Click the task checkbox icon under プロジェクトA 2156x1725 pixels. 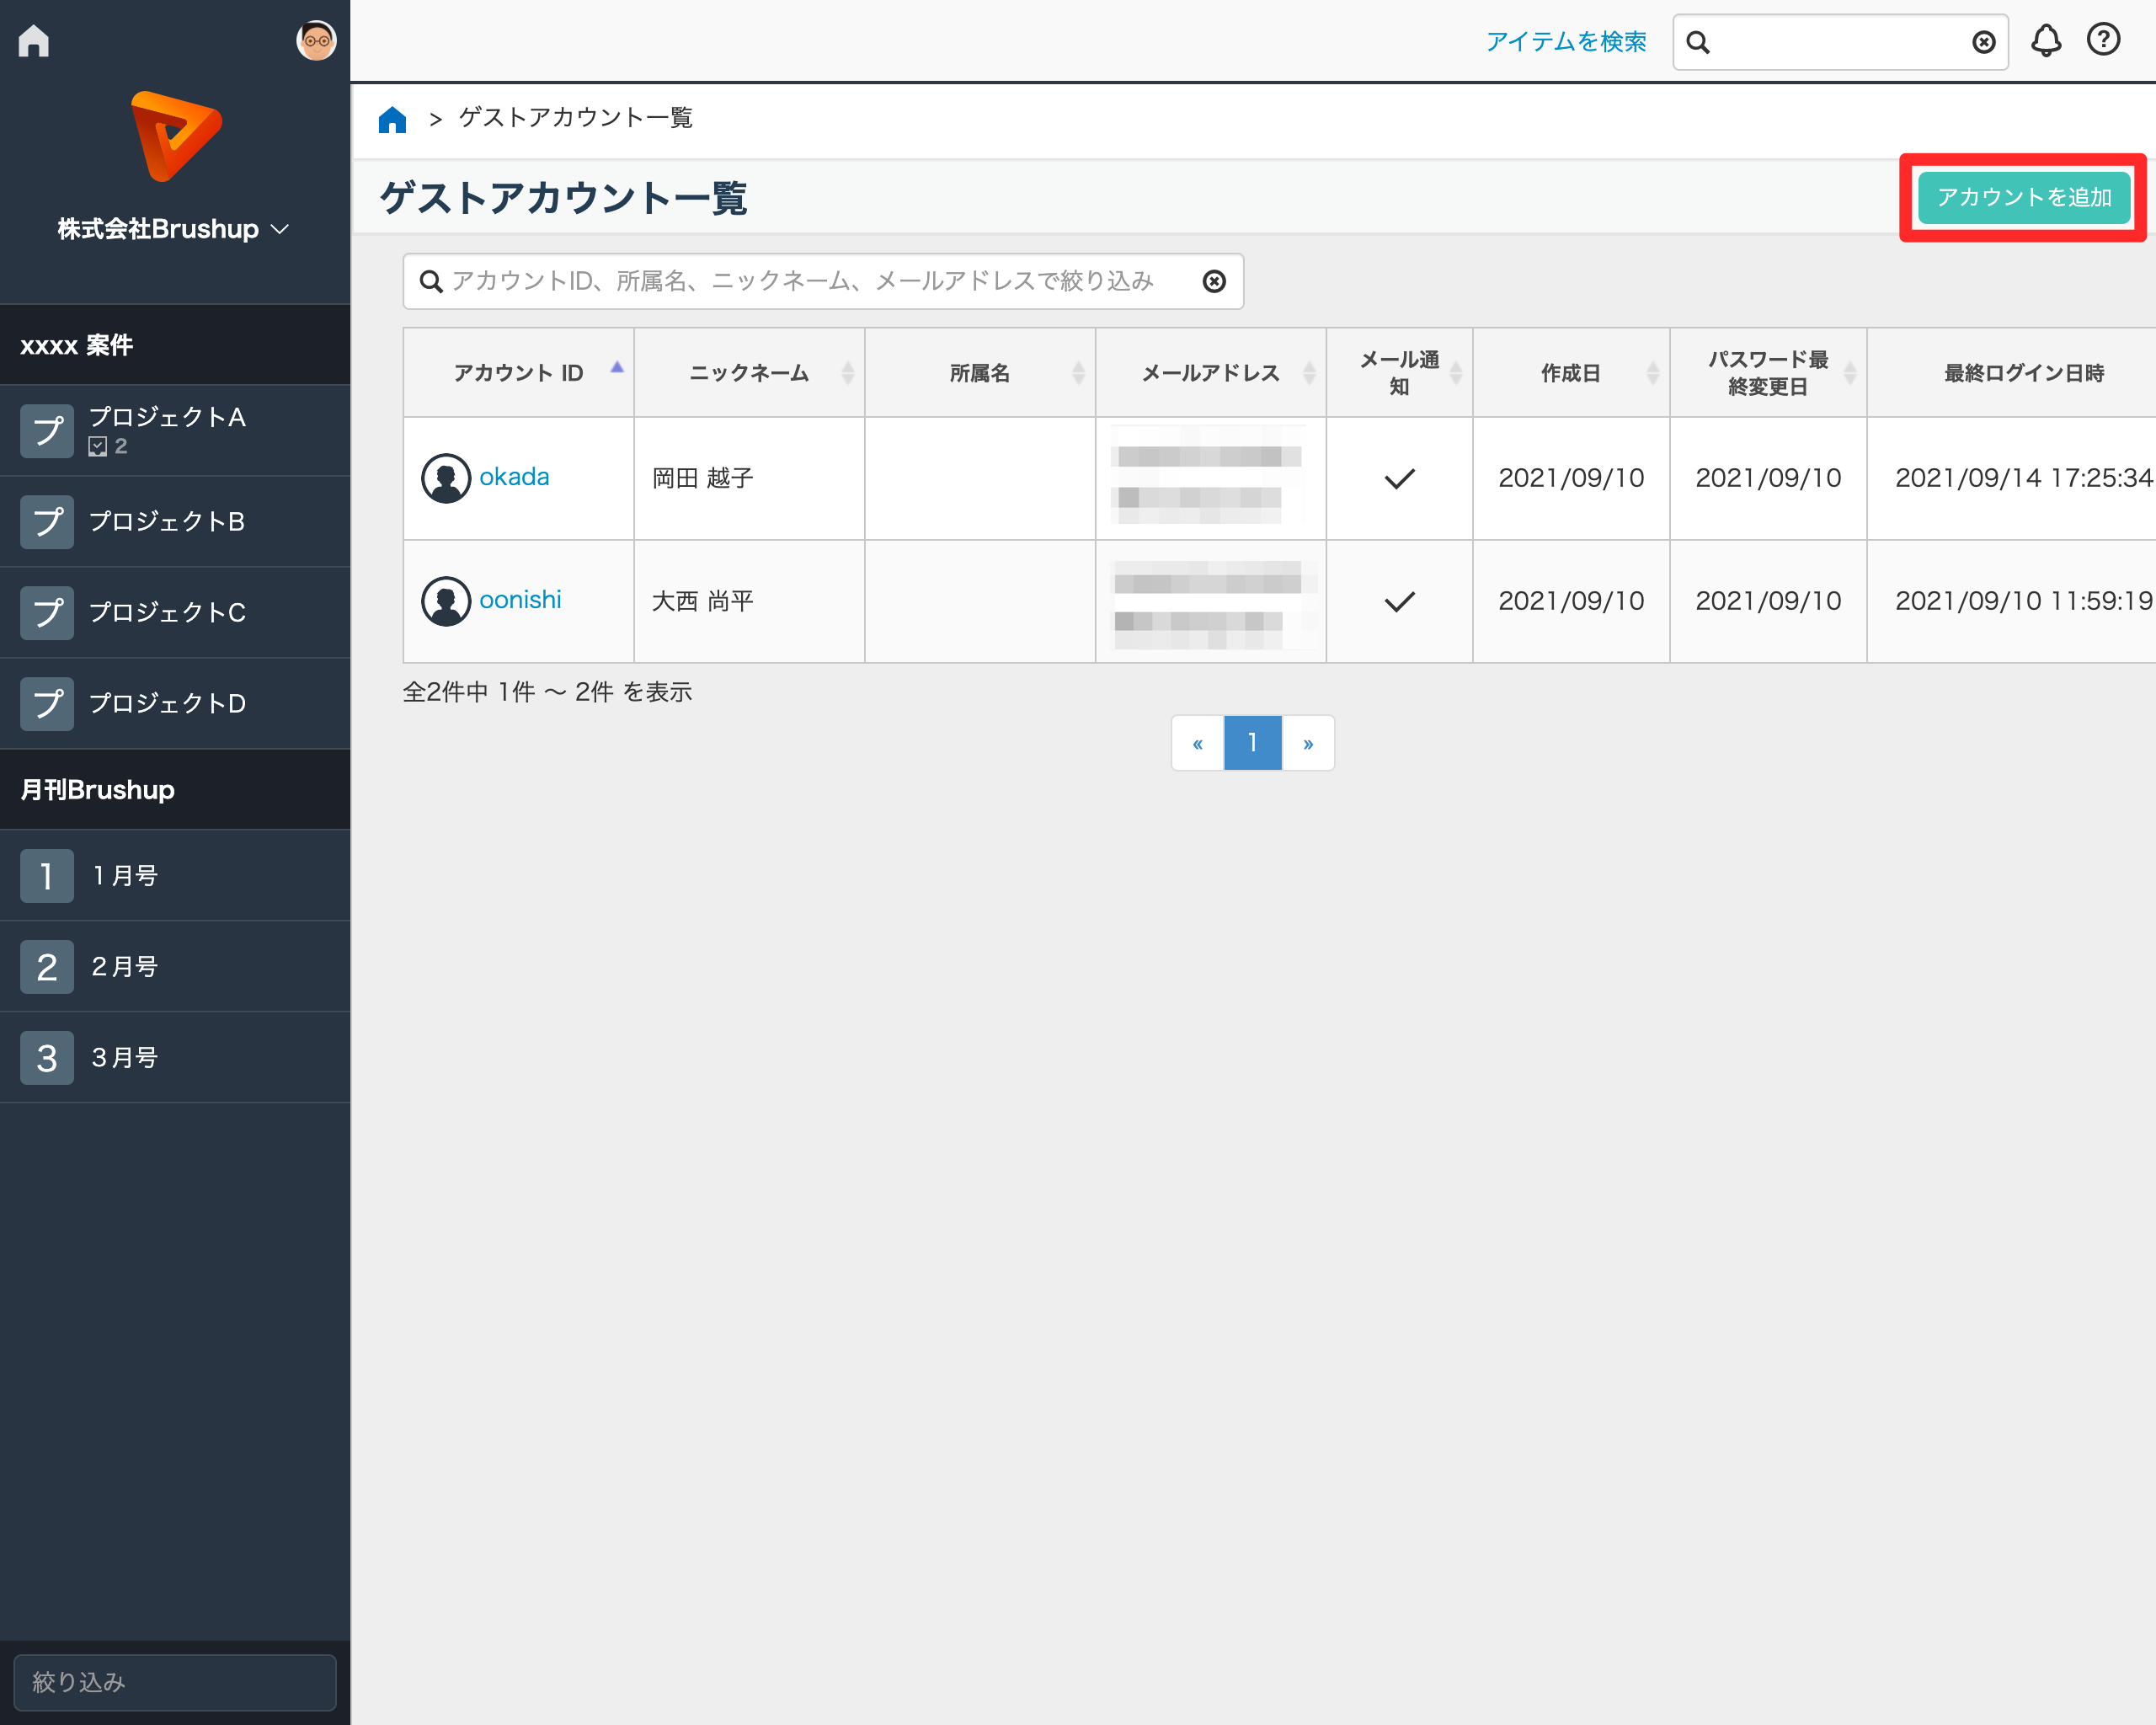point(98,447)
